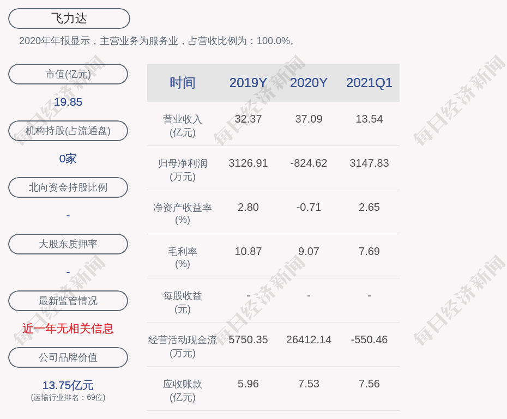Click the 大股东质押率 label

(x=68, y=244)
